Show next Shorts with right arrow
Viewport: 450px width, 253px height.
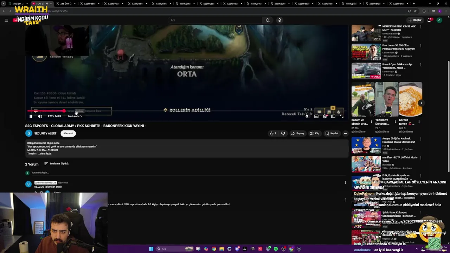click(421, 103)
